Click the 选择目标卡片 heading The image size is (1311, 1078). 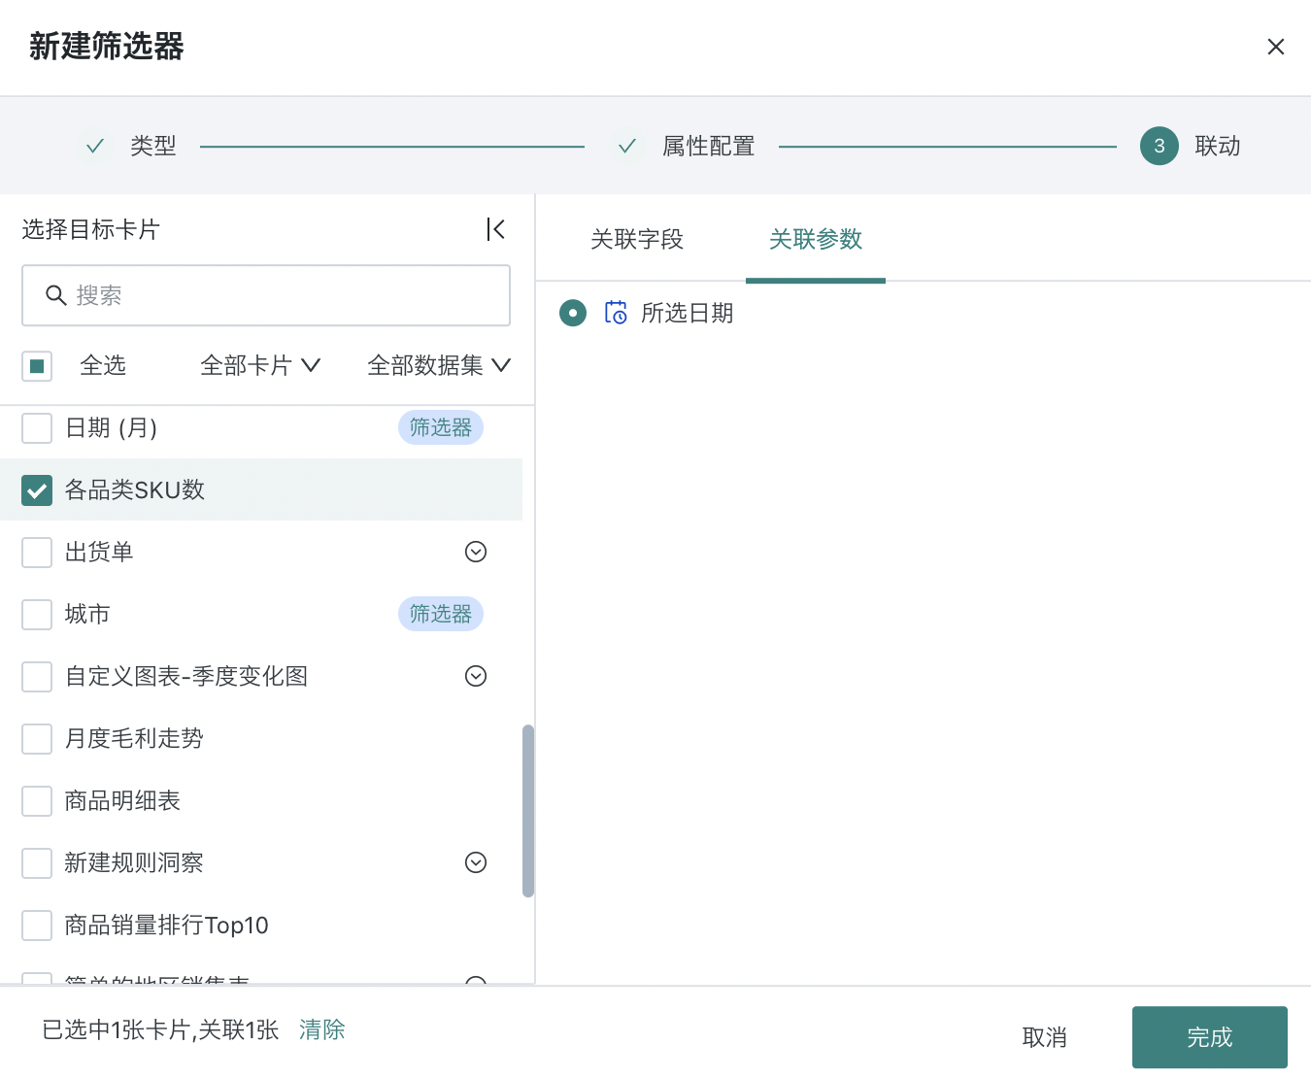pyautogui.click(x=91, y=229)
